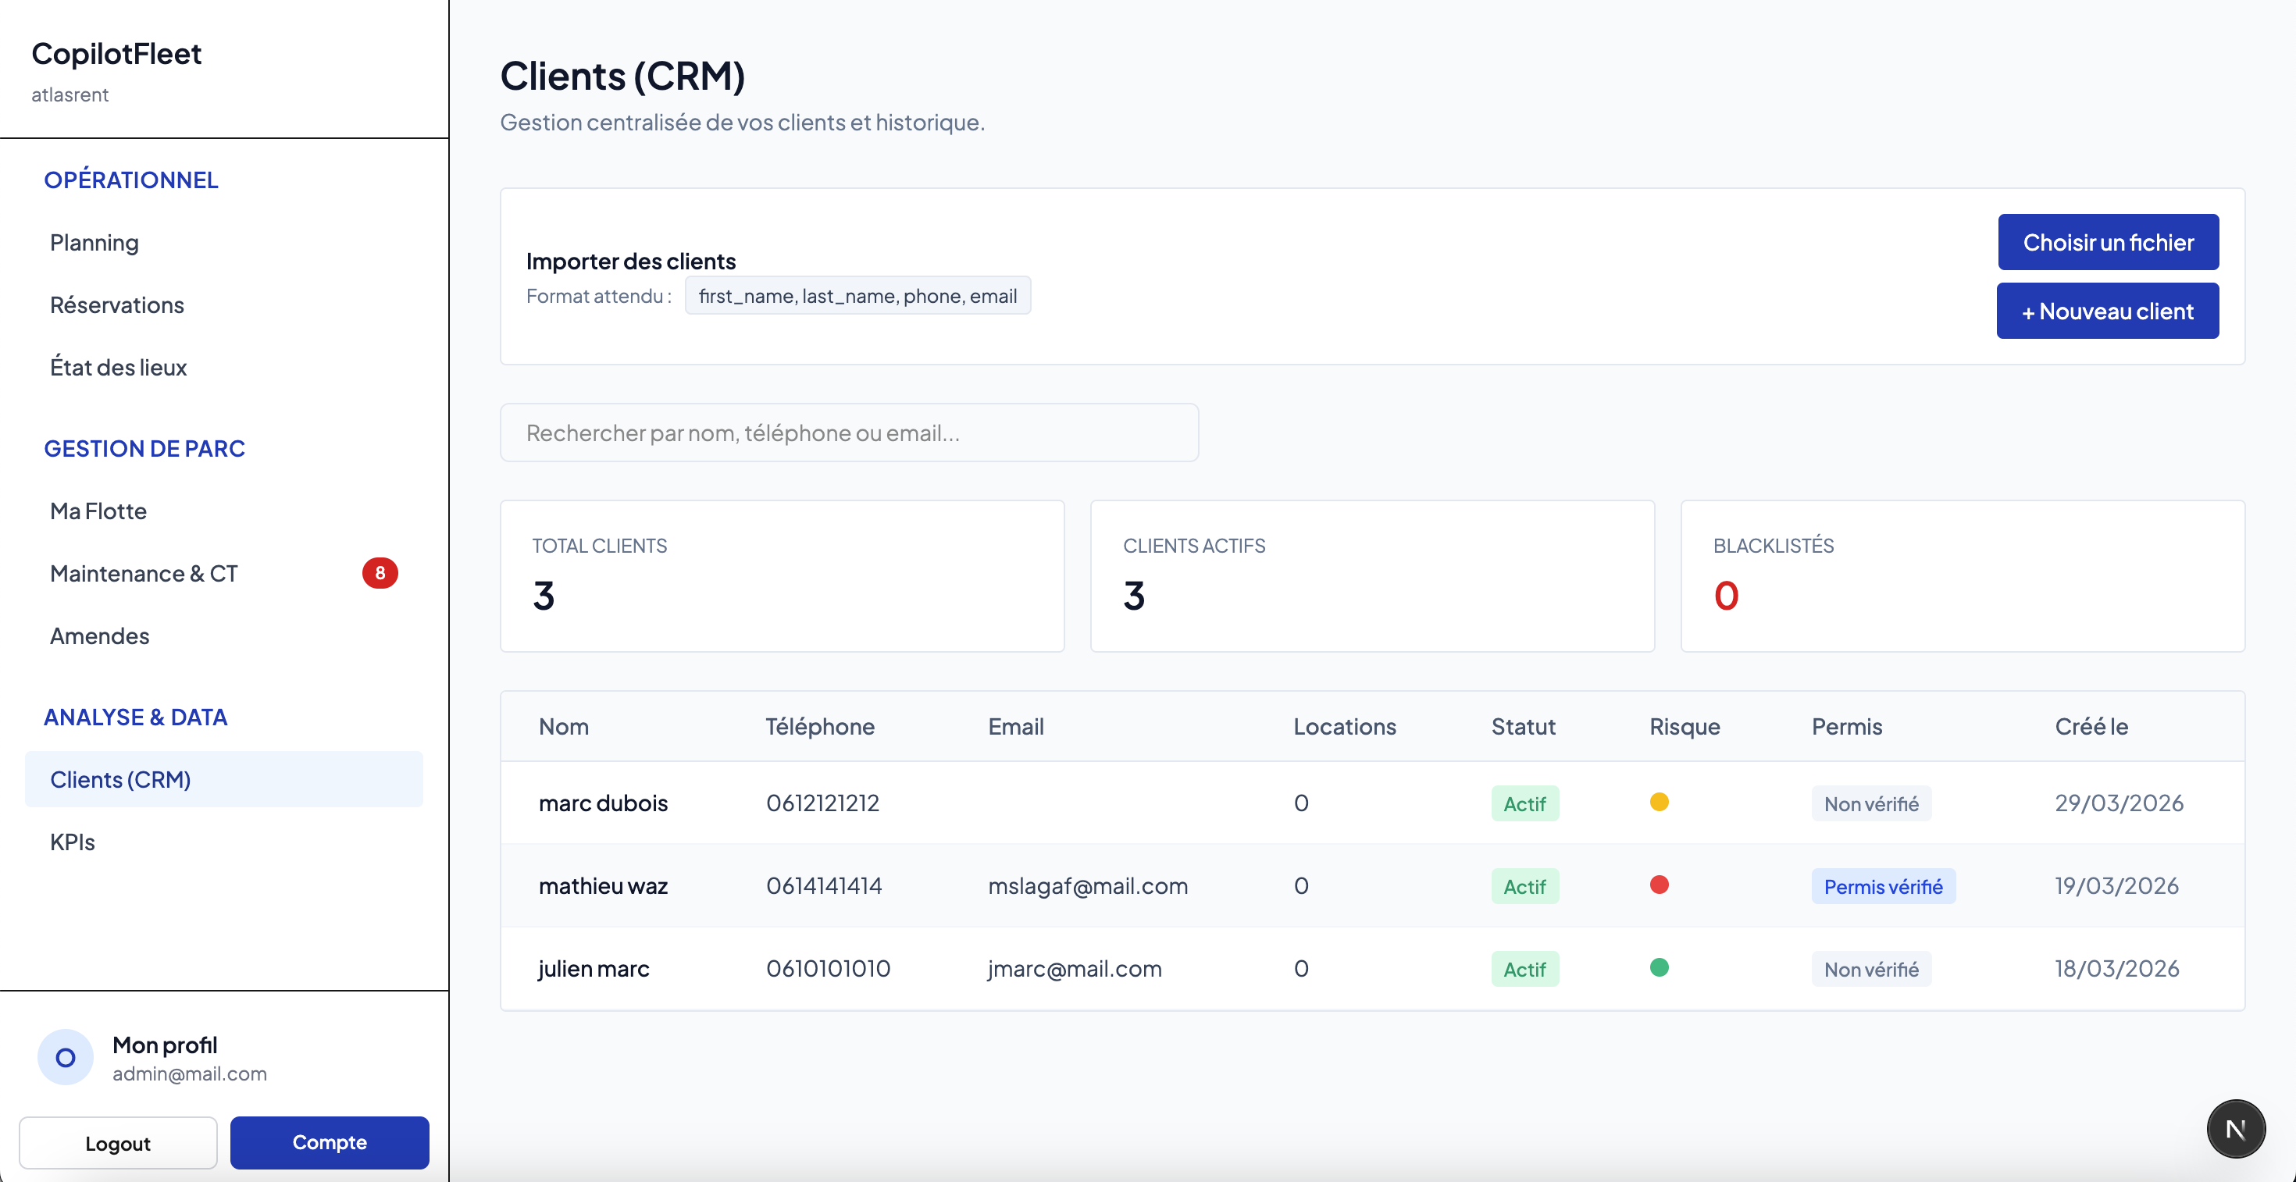The image size is (2296, 1182).
Task: Open Mon profil via the avatar icon
Action: [64, 1056]
